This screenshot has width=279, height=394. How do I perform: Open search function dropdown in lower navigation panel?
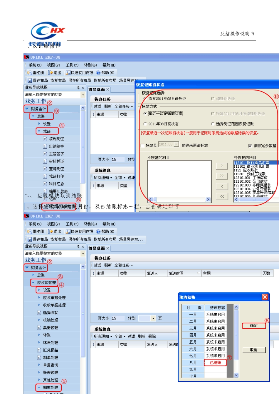click(83, 254)
